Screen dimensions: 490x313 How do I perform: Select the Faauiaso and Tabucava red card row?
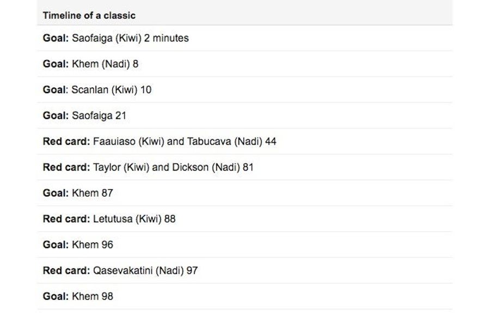pos(244,141)
